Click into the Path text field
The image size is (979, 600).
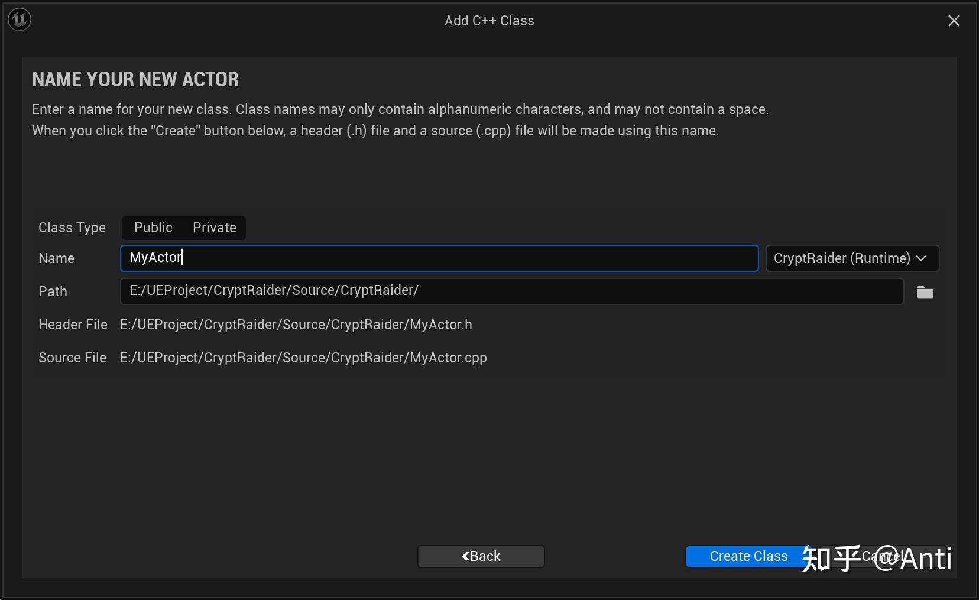tap(512, 291)
